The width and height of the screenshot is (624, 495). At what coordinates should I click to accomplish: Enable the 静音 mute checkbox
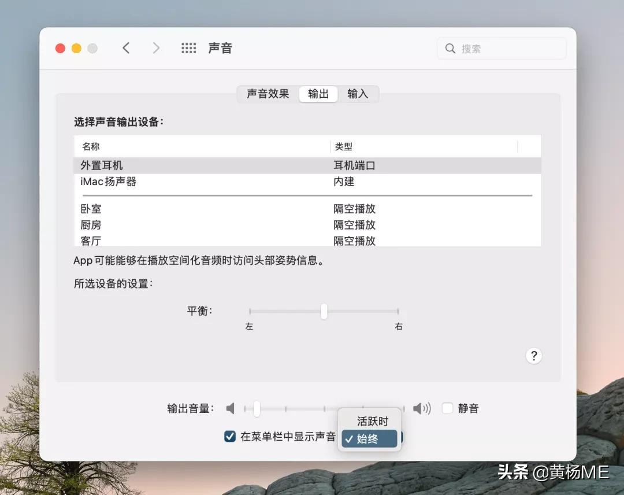click(447, 408)
